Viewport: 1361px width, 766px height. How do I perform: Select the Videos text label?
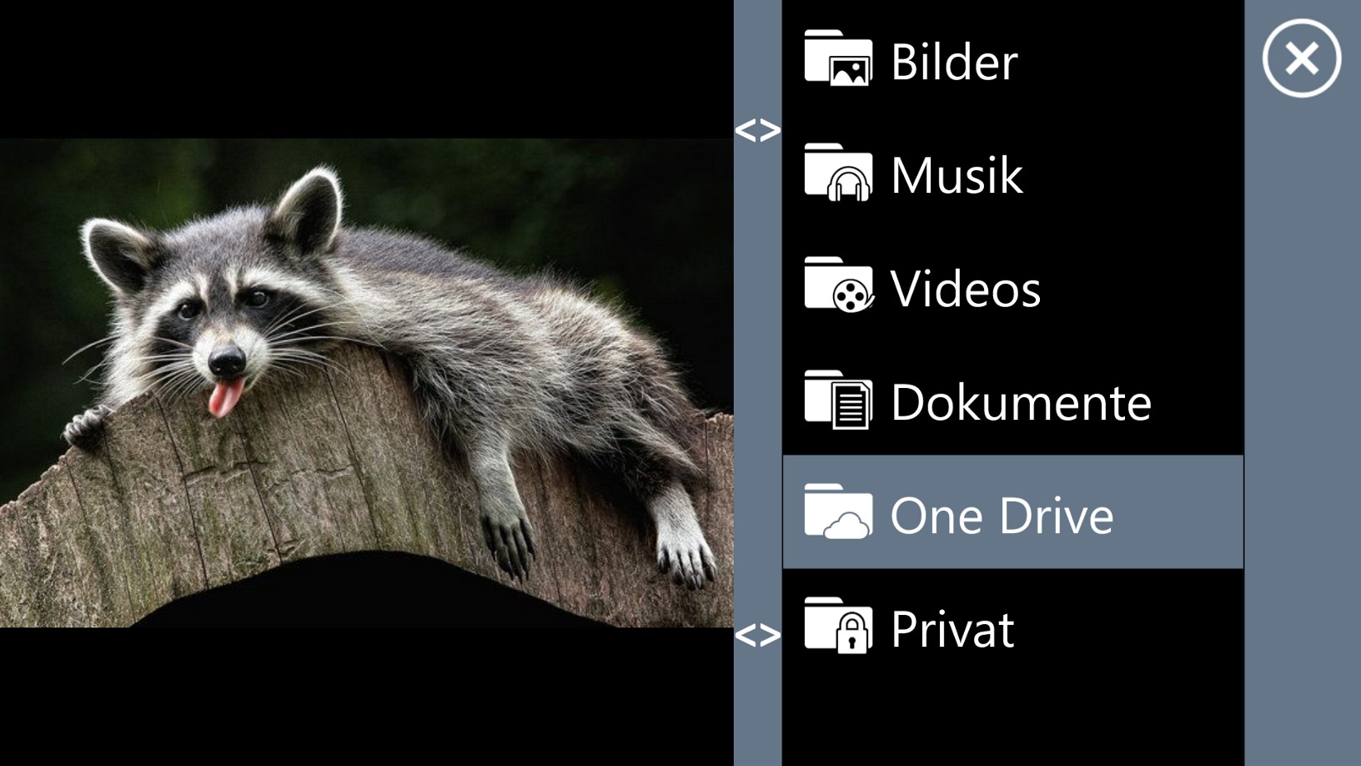click(966, 289)
